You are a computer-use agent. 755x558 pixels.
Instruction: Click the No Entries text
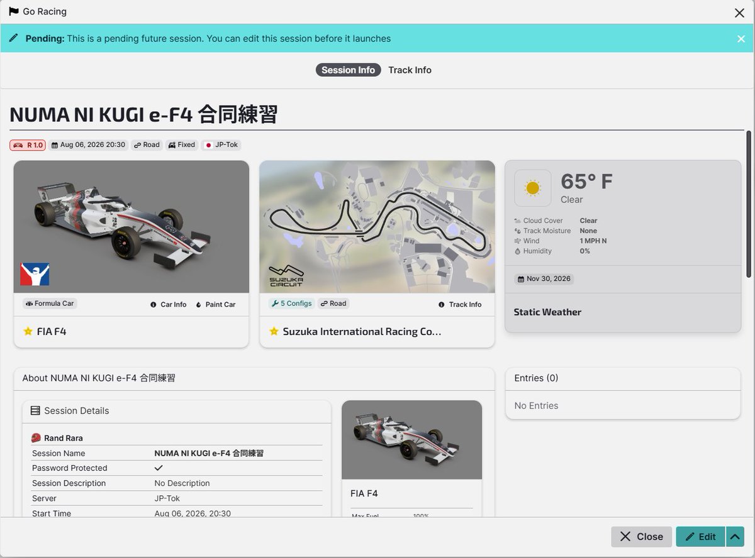tap(536, 405)
